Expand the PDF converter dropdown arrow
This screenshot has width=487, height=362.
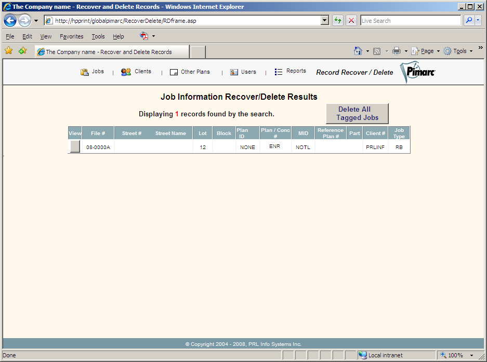pos(153,36)
